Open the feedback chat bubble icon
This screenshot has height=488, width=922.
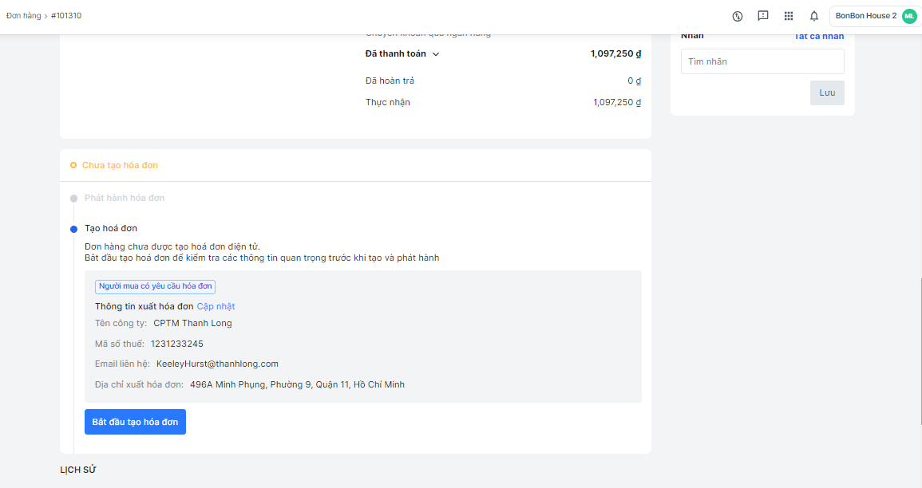pos(763,16)
